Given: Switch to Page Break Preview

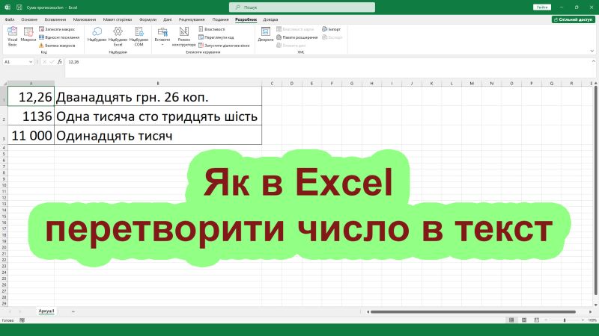Looking at the screenshot, I should (537, 320).
